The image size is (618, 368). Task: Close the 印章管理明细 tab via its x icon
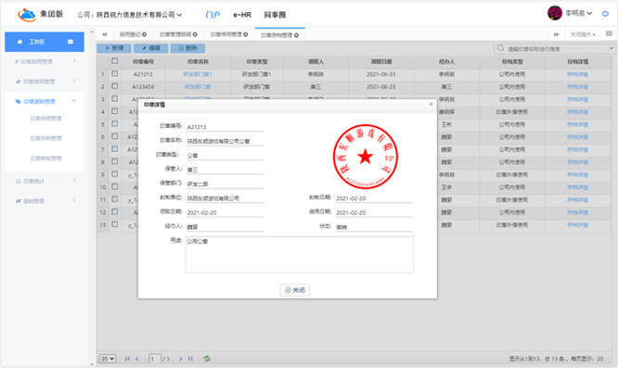(x=195, y=34)
